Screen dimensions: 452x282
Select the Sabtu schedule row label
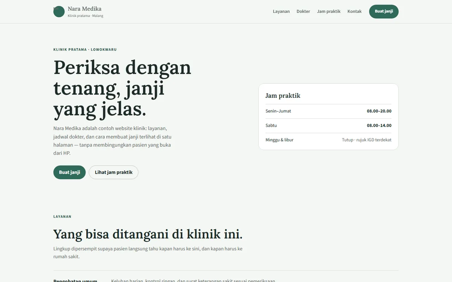[271, 125]
